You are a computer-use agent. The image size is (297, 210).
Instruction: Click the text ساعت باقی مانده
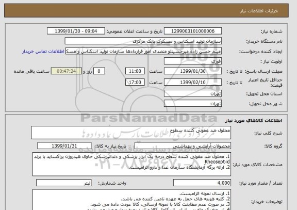31,71
